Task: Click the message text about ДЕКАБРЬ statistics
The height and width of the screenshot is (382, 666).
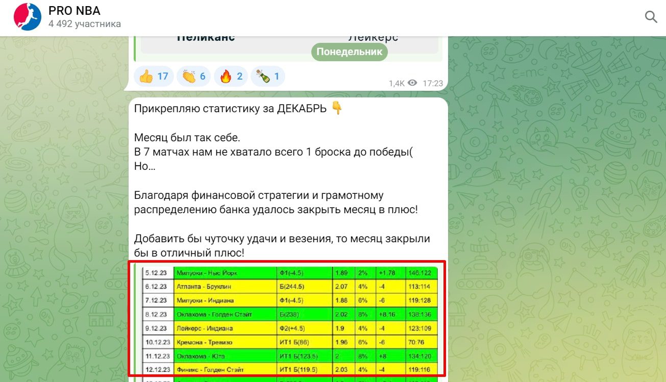Action: click(x=230, y=108)
